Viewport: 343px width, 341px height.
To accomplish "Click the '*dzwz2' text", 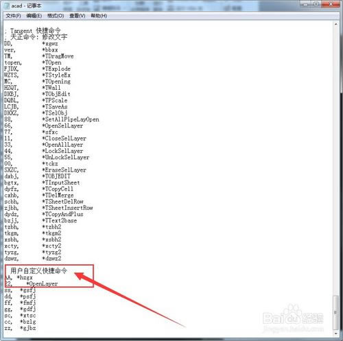I will (x=51, y=259).
